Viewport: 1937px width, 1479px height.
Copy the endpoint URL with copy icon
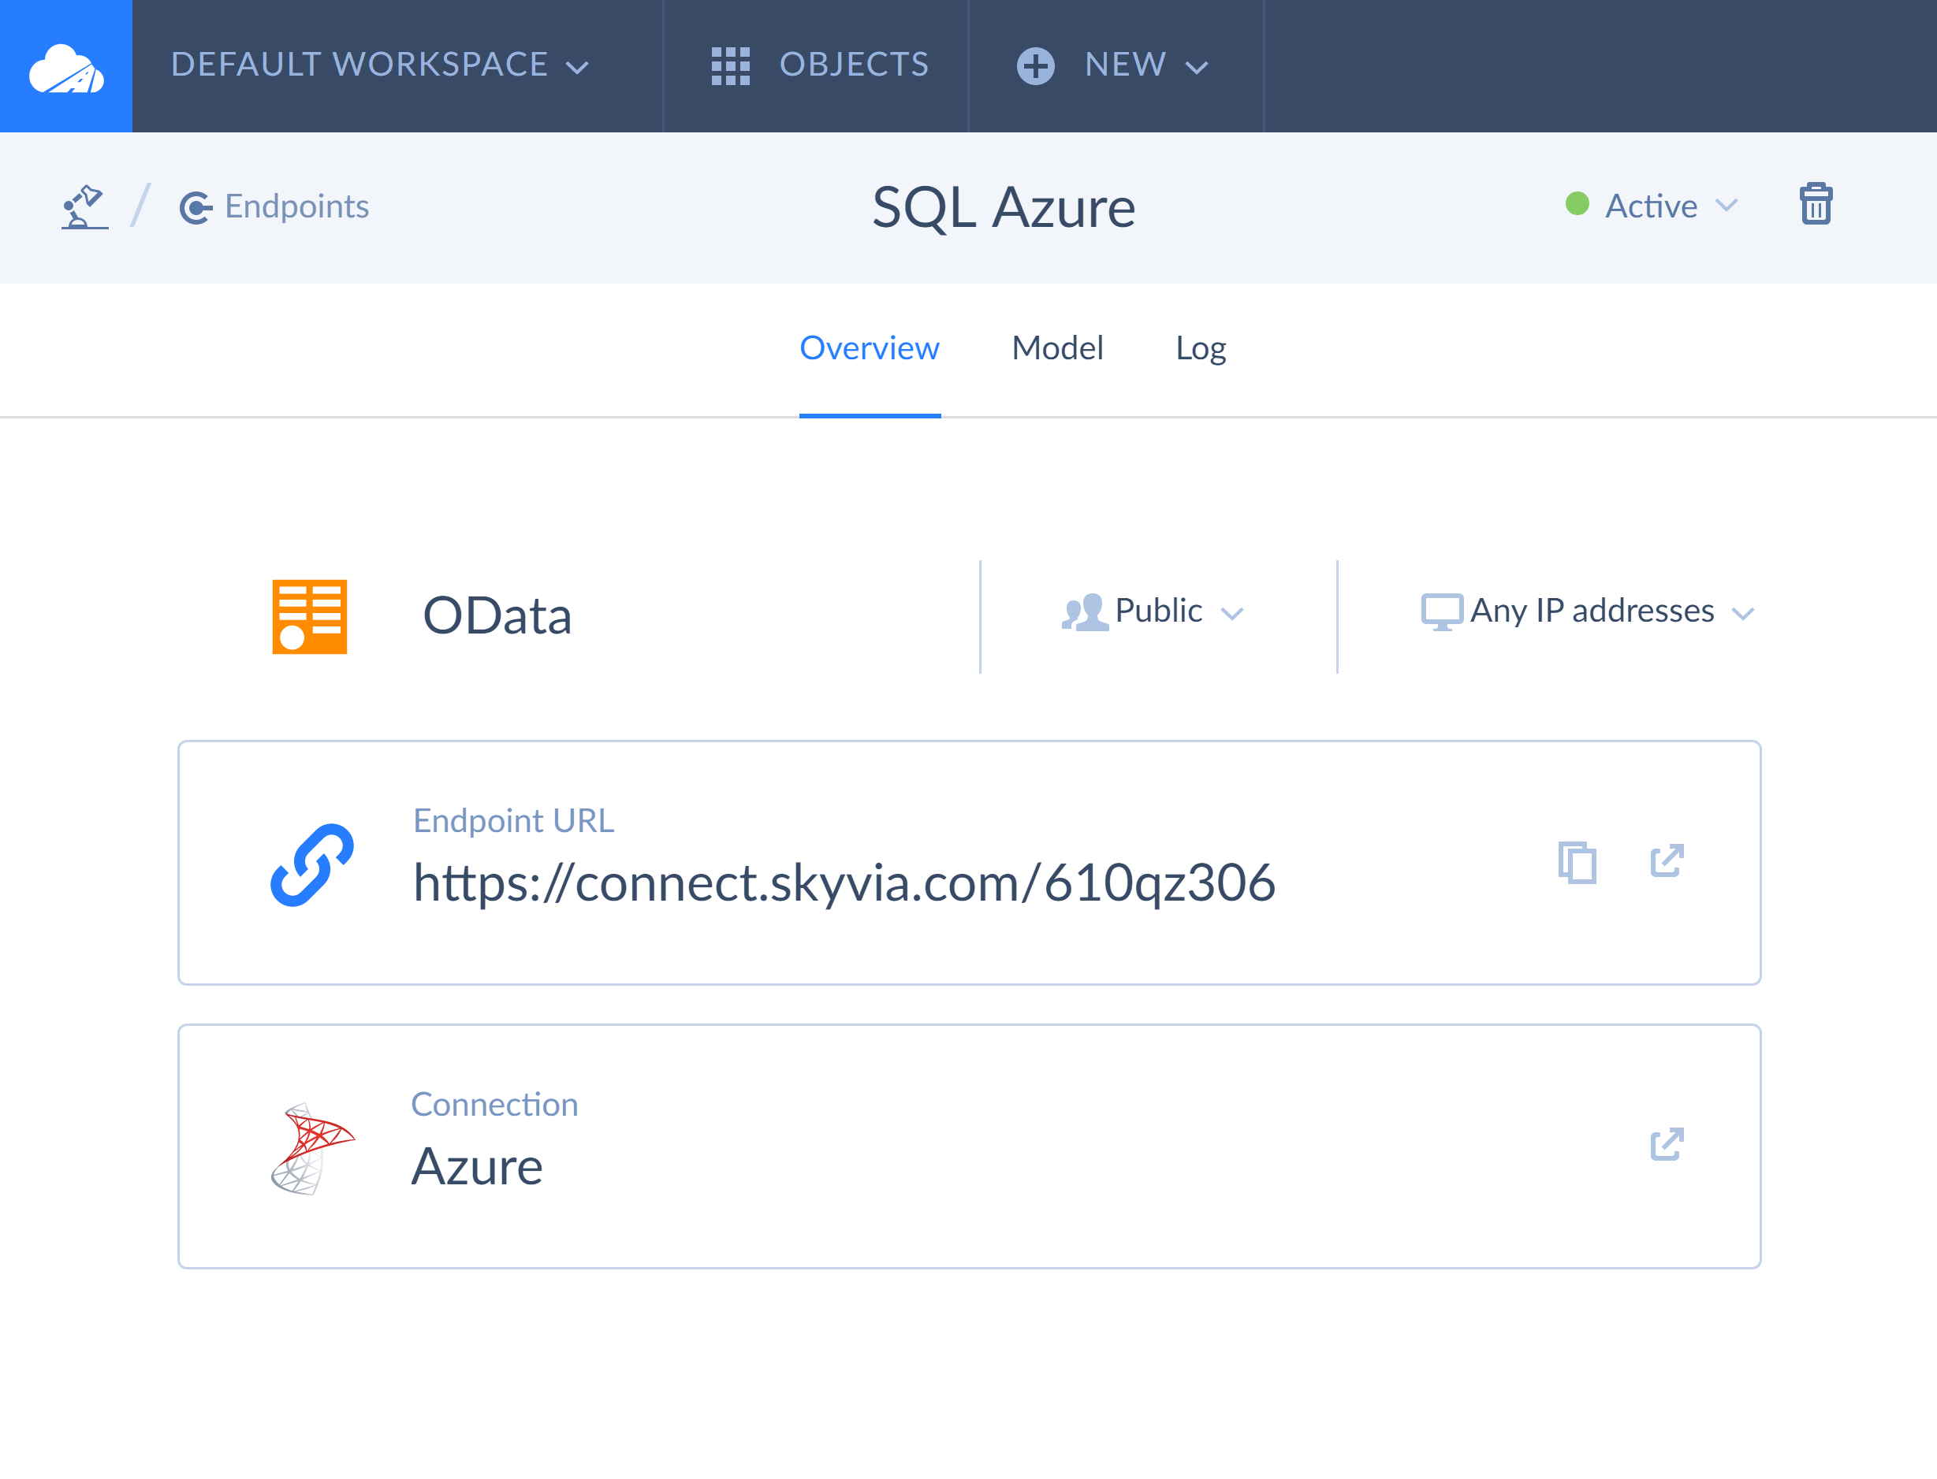(x=1577, y=862)
